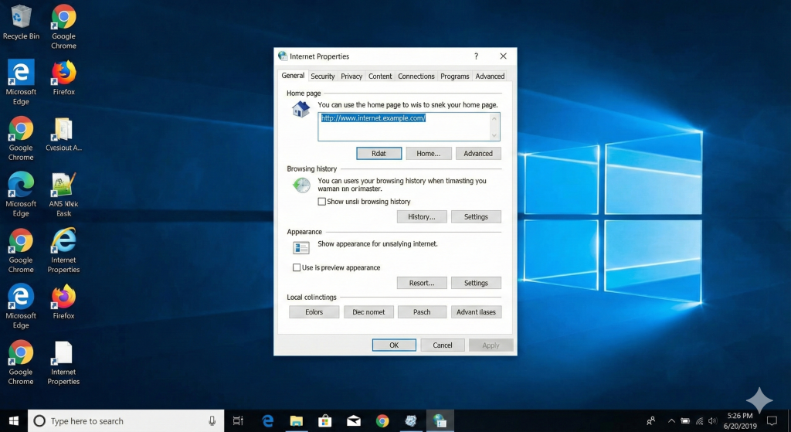Check the Use is preview appearance box

[x=297, y=267]
